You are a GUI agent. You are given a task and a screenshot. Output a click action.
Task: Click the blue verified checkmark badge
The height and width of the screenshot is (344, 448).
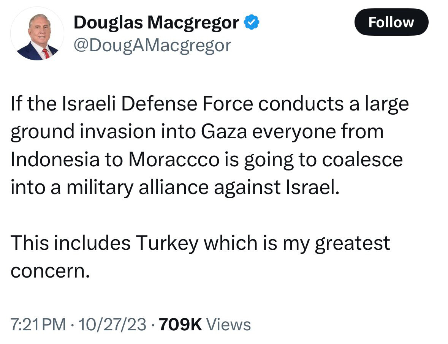pyautogui.click(x=251, y=23)
